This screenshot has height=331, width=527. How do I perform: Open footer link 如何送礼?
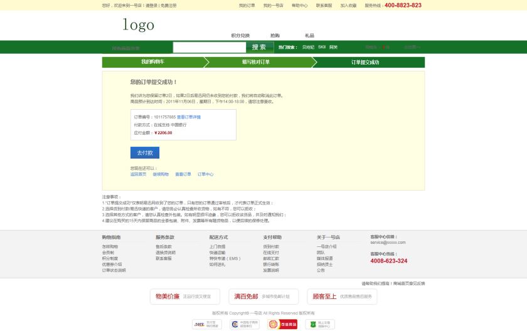218,265
